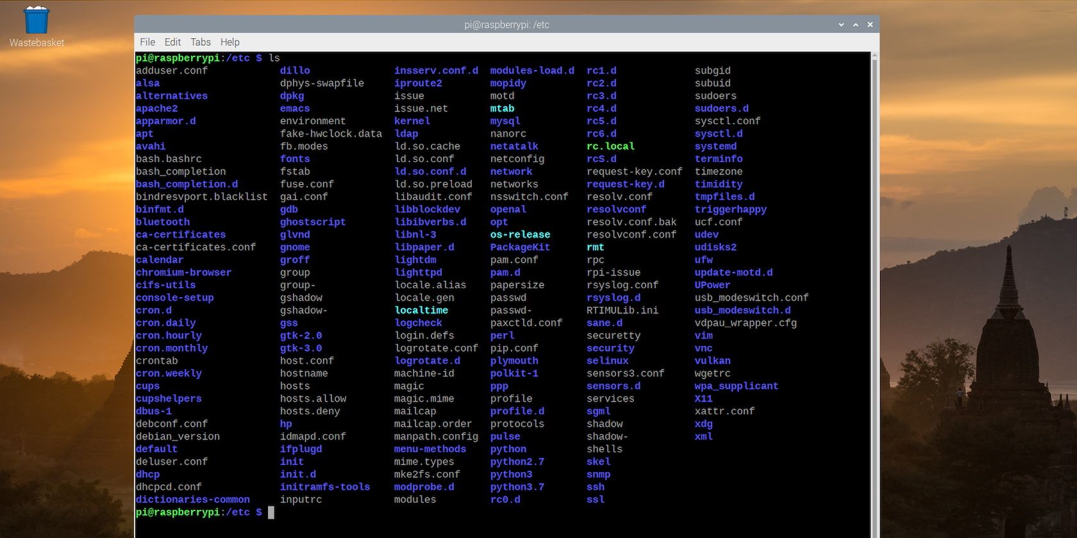Screen dimensions: 1077x538
Task: Open the File menu
Action: [147, 42]
